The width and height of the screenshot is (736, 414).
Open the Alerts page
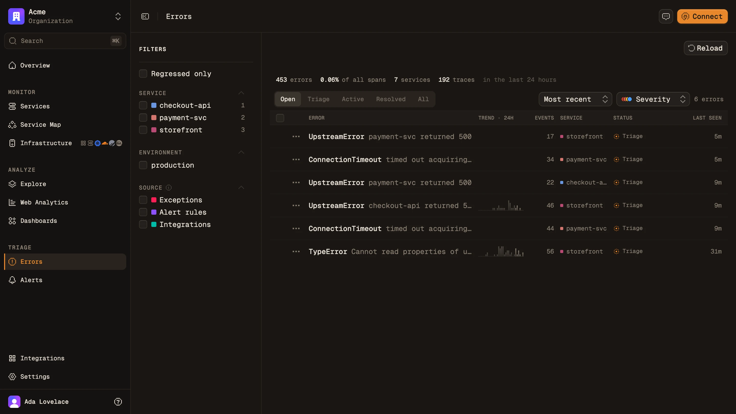pos(65,280)
